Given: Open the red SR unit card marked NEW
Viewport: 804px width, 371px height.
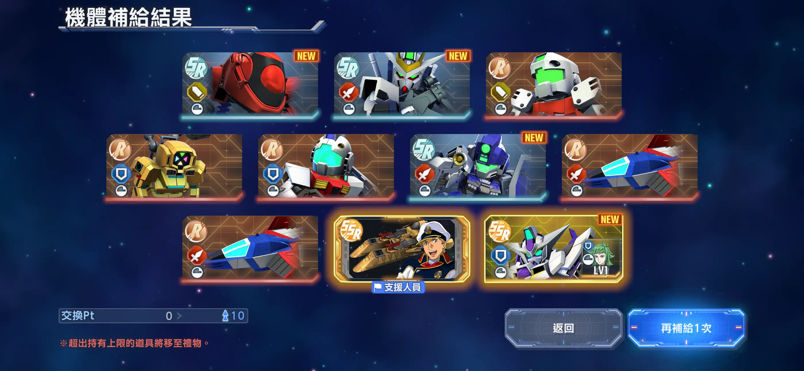Looking at the screenshot, I should pyautogui.click(x=250, y=85).
